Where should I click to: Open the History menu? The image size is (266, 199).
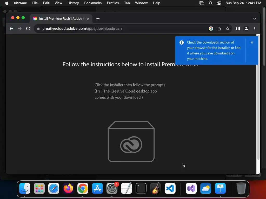click(x=73, y=3)
